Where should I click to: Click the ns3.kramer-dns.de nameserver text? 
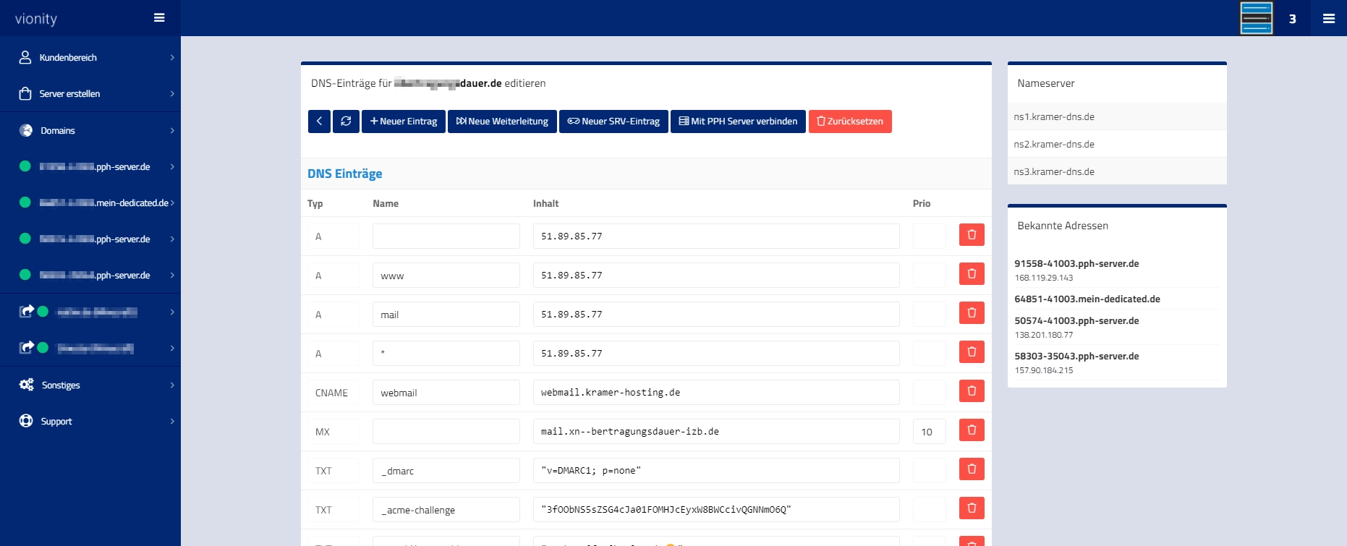[x=1054, y=171]
